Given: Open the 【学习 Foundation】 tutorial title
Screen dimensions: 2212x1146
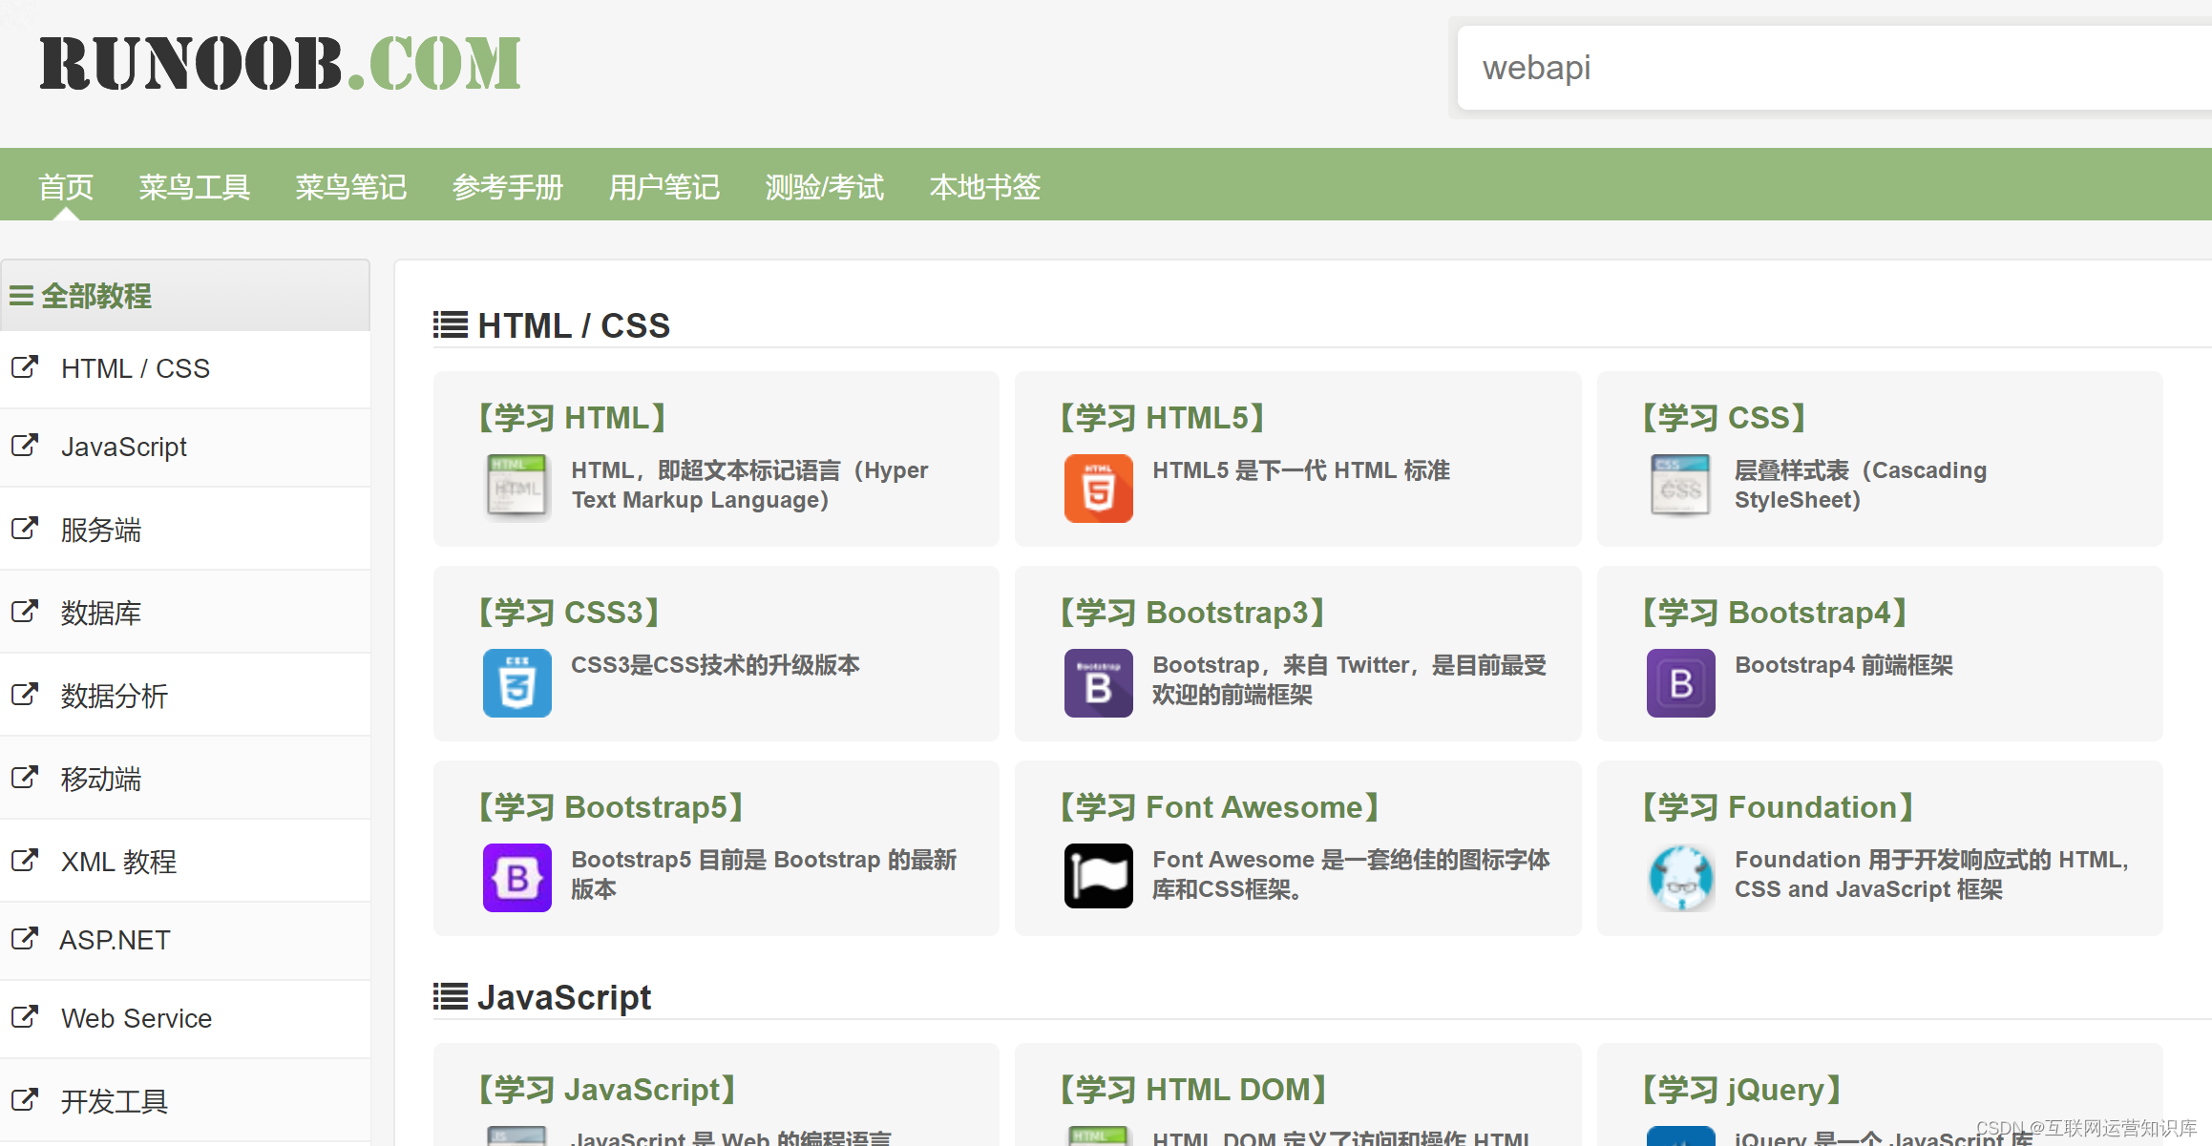Looking at the screenshot, I should pyautogui.click(x=1779, y=807).
